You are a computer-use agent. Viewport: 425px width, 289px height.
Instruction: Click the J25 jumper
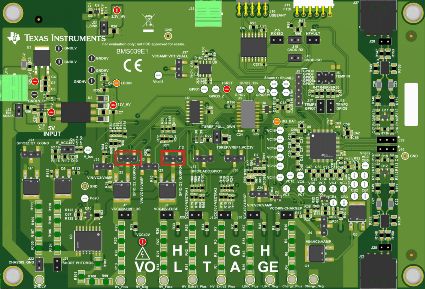384,247
